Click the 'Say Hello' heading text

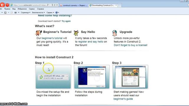(88, 32)
